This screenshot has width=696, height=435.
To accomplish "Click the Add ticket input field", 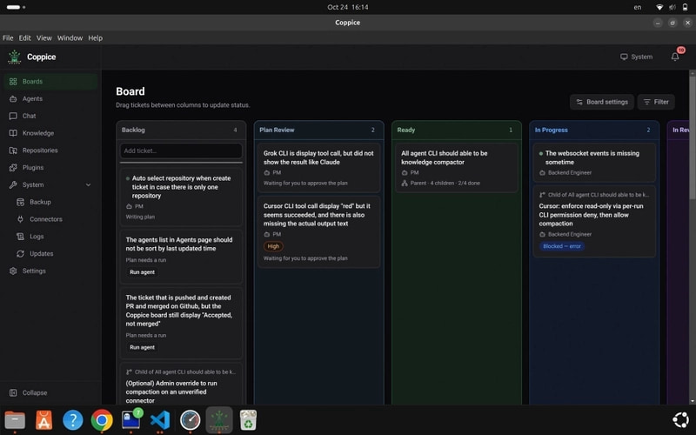I will click(181, 151).
